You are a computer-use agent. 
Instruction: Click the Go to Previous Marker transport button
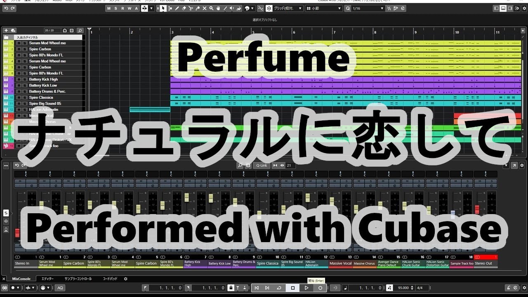256,288
